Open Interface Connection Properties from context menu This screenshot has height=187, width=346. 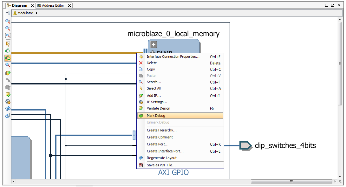click(x=180, y=57)
